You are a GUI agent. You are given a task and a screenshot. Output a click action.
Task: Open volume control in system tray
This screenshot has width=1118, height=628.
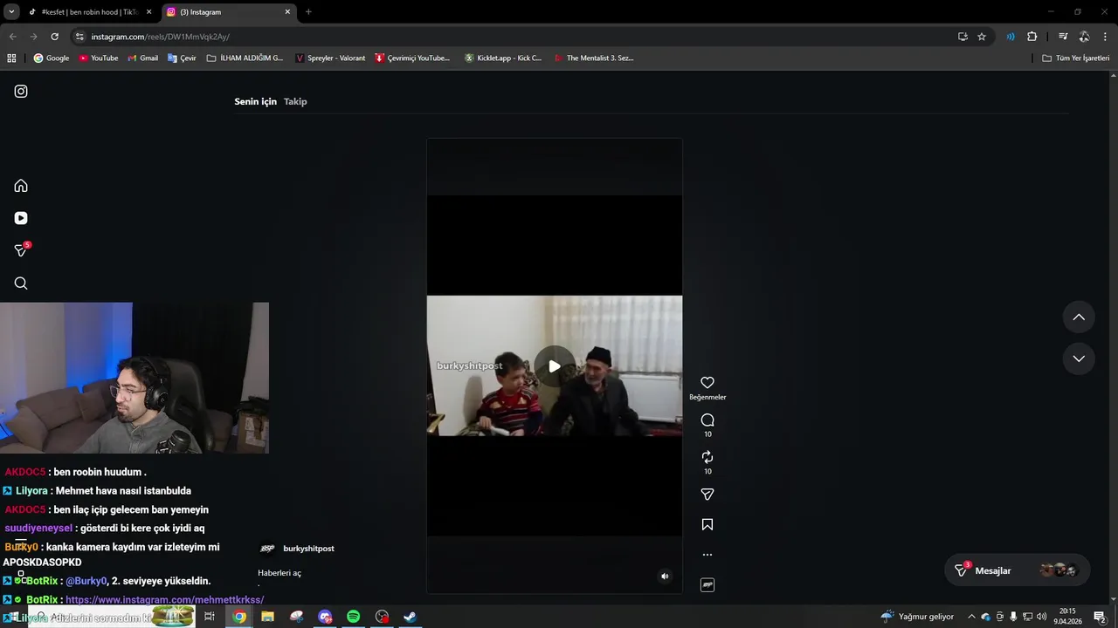[1041, 617]
